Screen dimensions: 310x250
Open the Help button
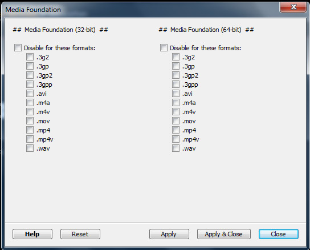(x=32, y=234)
